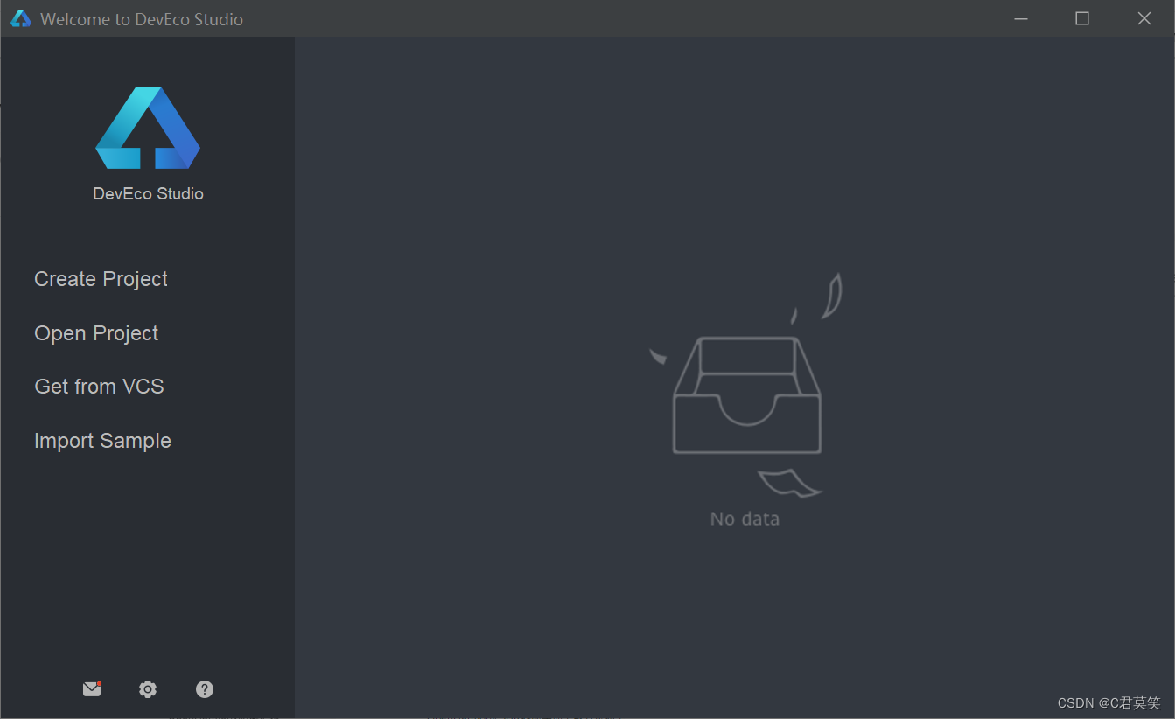The height and width of the screenshot is (719, 1175).
Task: Click the small DevEco icon in title bar
Action: click(x=20, y=18)
